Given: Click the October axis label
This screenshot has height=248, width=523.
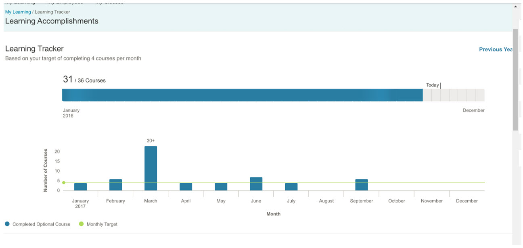Looking at the screenshot, I should coord(397,201).
